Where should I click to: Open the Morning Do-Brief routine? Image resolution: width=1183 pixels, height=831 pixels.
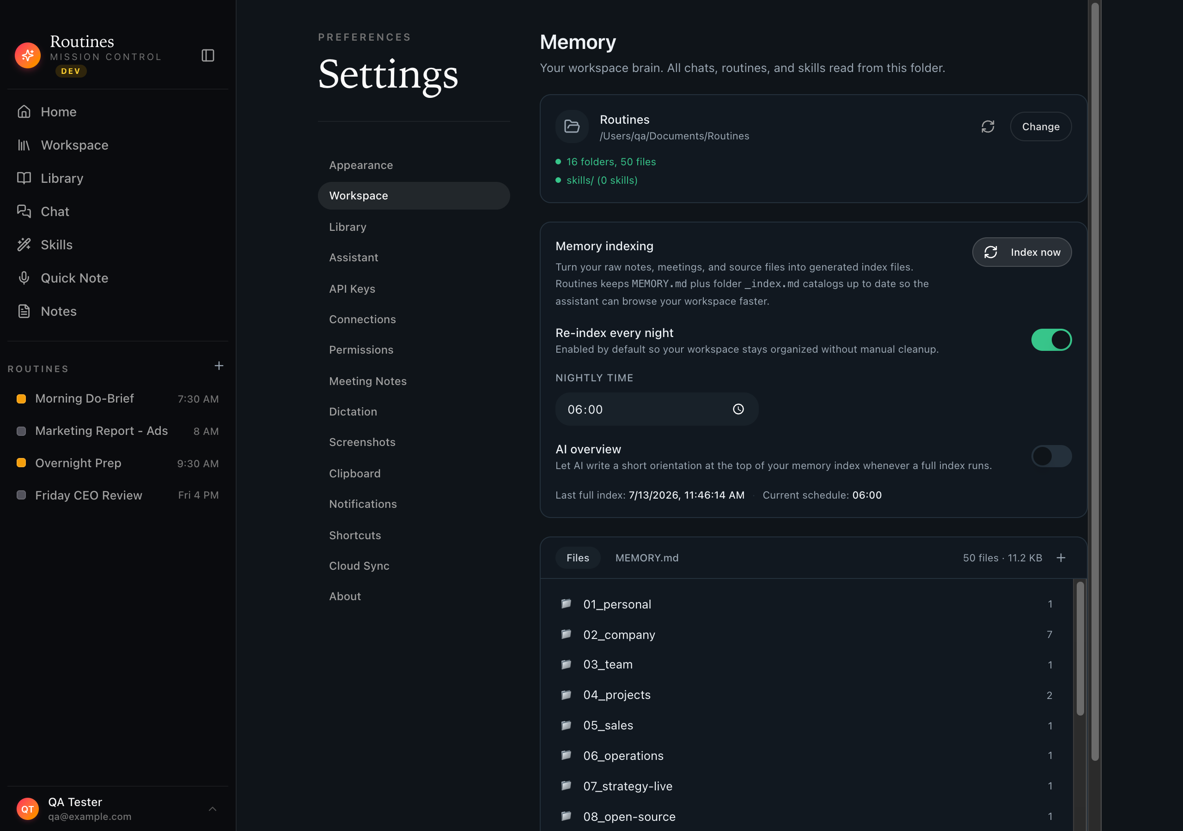(117, 398)
